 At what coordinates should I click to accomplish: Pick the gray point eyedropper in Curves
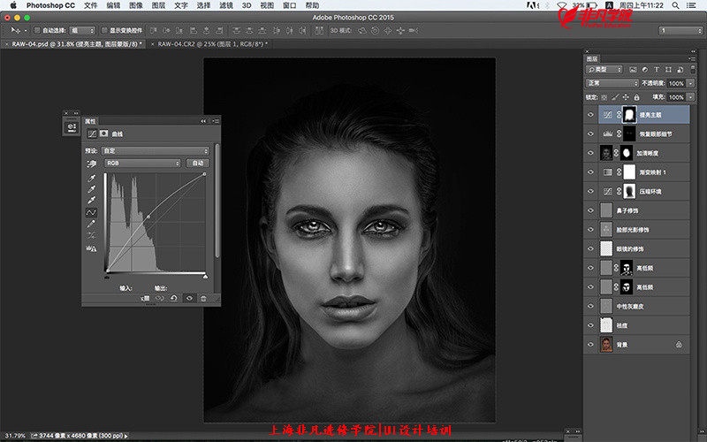click(92, 189)
